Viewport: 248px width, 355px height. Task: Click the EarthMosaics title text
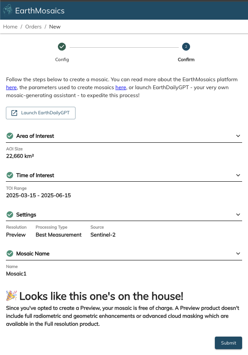coord(40,10)
